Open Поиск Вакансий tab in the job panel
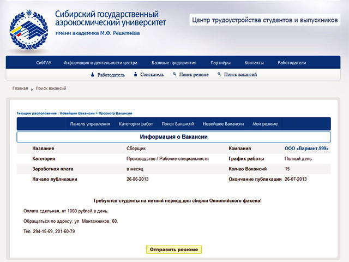The image size is (349, 262). pos(178,124)
